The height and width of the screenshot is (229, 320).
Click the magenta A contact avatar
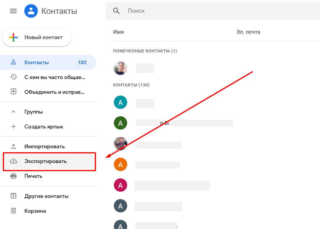pos(120,185)
